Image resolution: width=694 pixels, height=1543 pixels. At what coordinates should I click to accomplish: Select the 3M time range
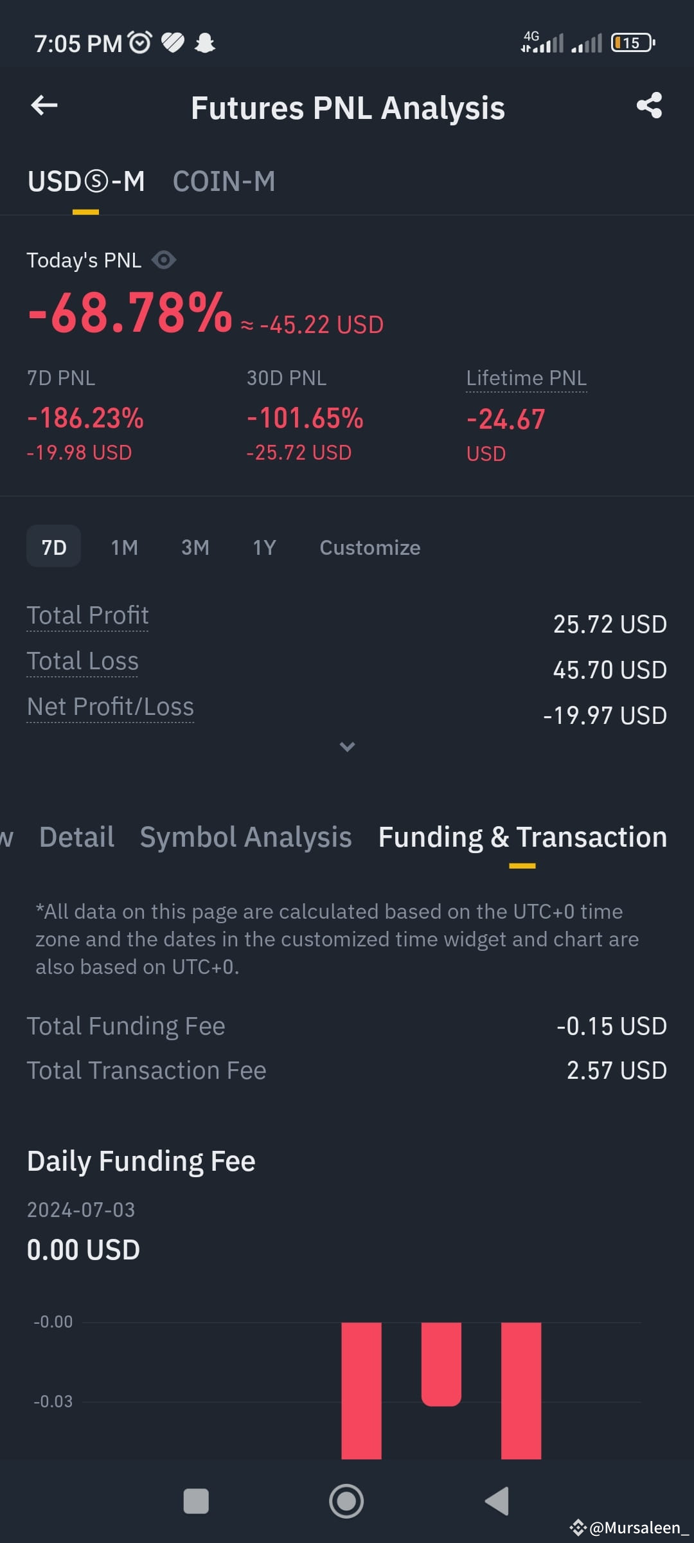coord(195,547)
